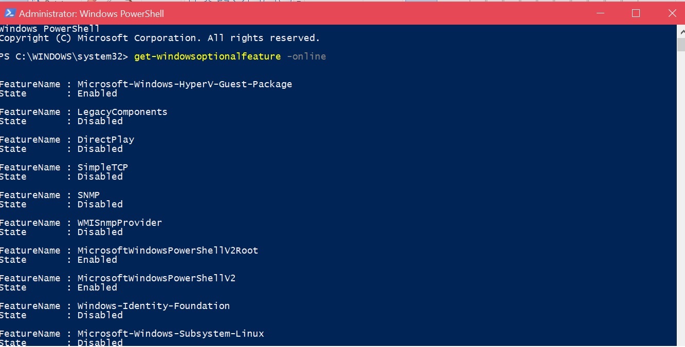Click the Windows-Identity-Foundation feature name

click(x=154, y=306)
